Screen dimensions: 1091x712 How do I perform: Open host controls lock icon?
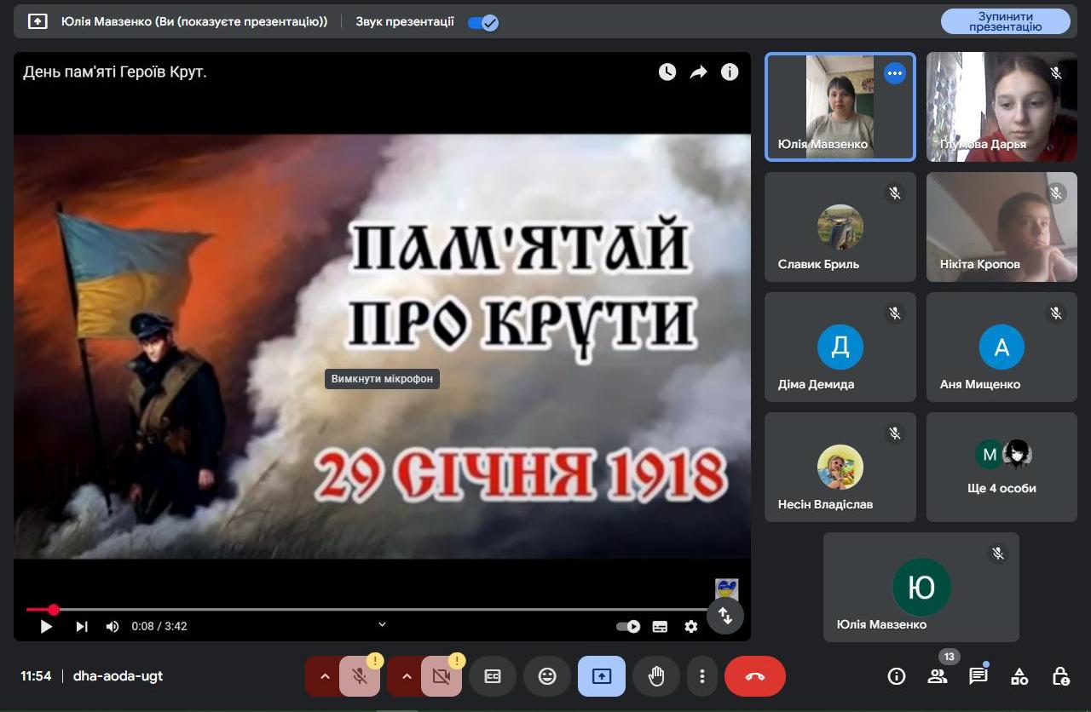(x=1060, y=676)
